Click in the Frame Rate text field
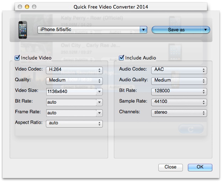222x182 pixels. click(72, 113)
